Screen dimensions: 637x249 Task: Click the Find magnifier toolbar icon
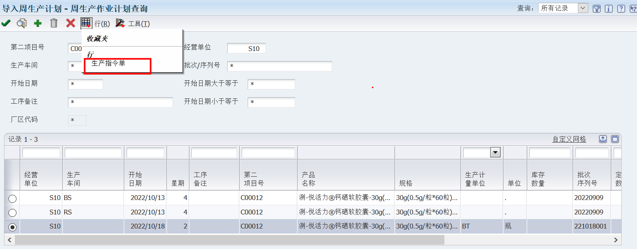click(x=22, y=23)
